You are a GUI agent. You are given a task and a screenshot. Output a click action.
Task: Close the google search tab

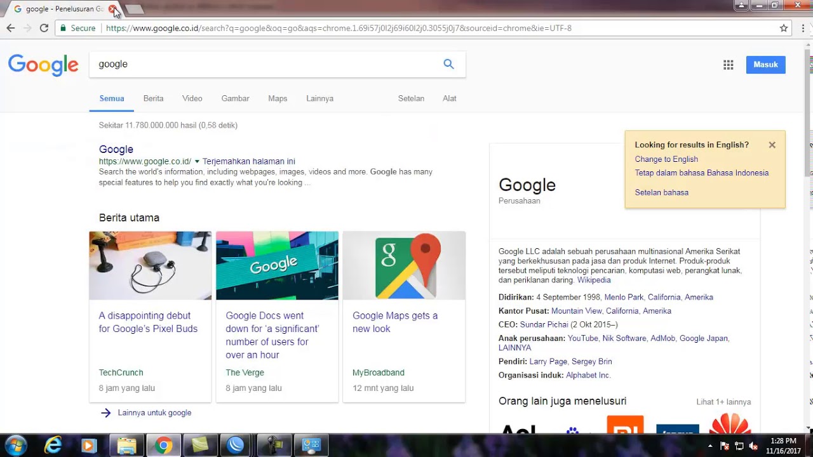[x=112, y=9]
